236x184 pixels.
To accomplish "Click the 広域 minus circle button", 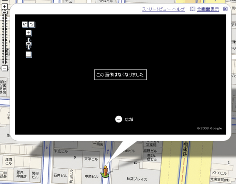I will [x=118, y=119].
